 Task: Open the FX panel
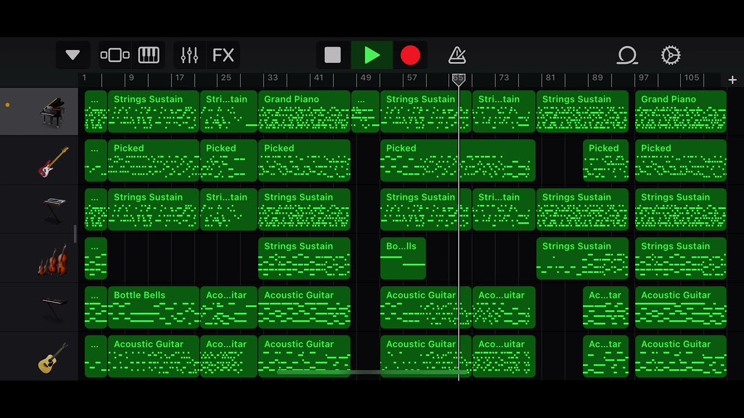223,55
